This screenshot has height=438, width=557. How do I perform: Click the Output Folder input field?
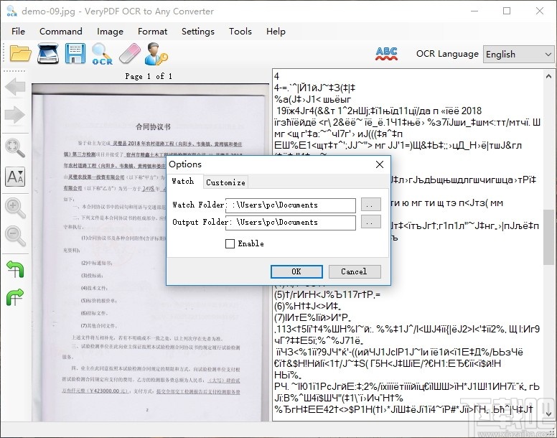pyautogui.click(x=291, y=222)
